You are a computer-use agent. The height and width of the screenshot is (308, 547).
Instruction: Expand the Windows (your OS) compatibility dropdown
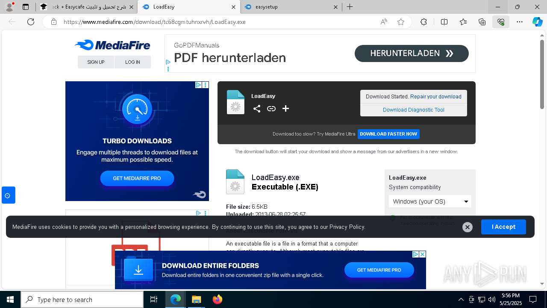pyautogui.click(x=430, y=201)
